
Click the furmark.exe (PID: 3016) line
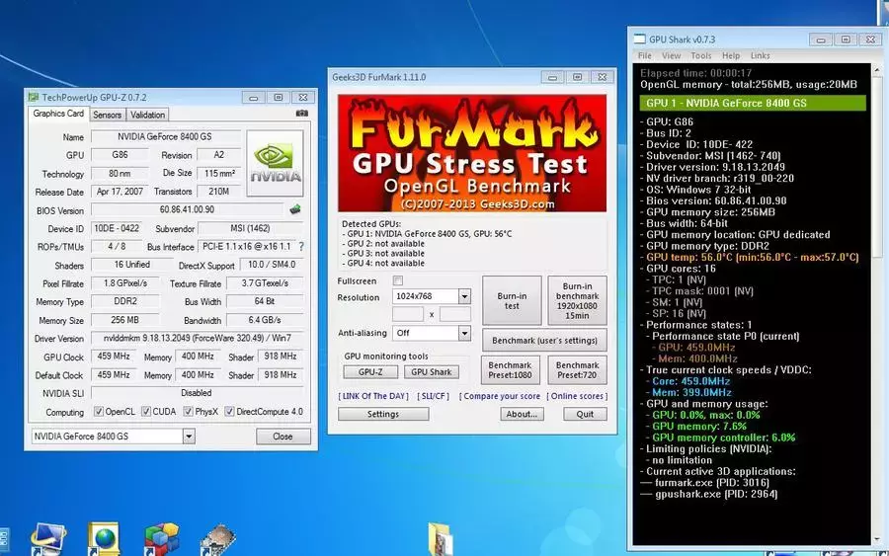pyautogui.click(x=712, y=483)
